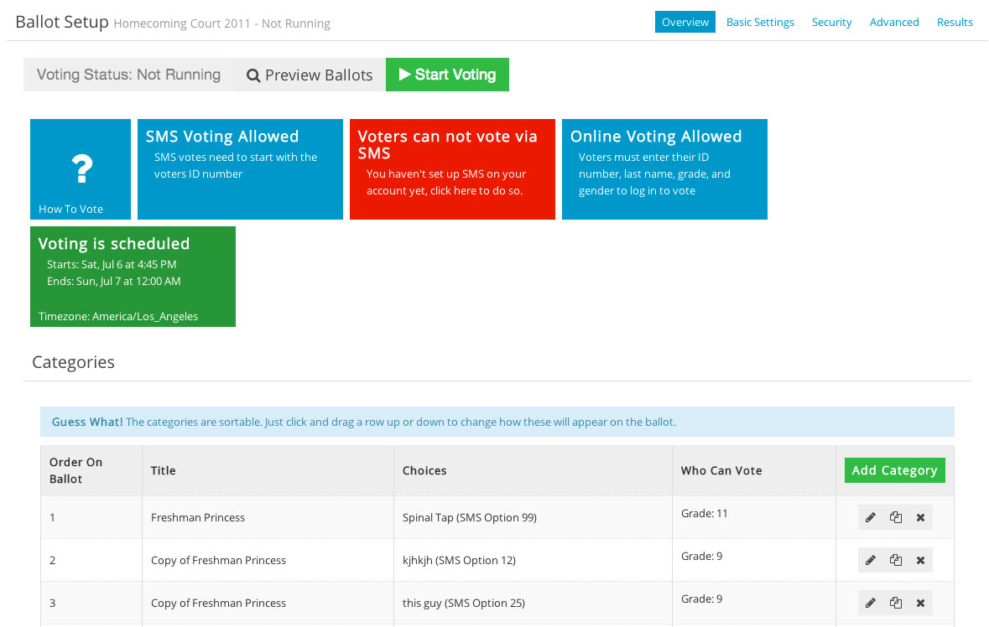Click 'kjhkjh (SMS Option 12)' choice
Image resolution: width=989 pixels, height=627 pixels.
(459, 560)
